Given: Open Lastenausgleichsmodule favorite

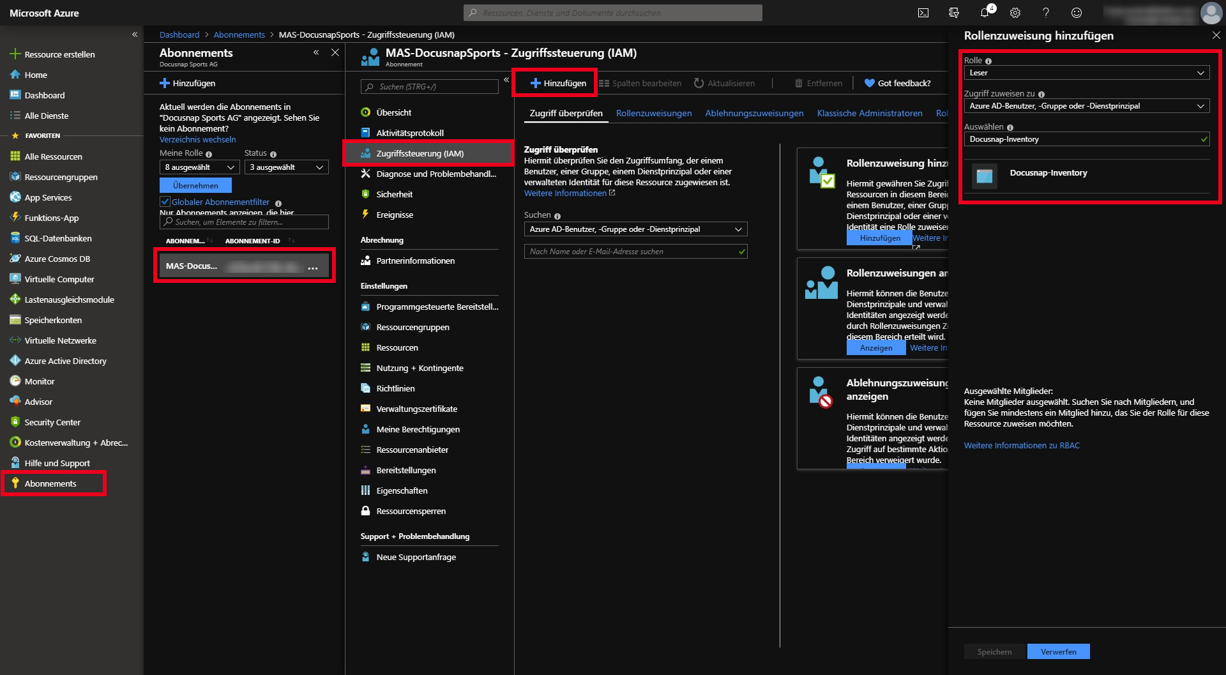Looking at the screenshot, I should click(x=70, y=300).
